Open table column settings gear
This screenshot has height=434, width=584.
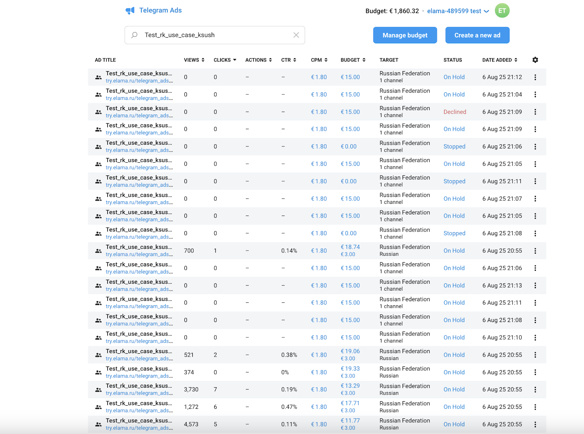pos(535,60)
